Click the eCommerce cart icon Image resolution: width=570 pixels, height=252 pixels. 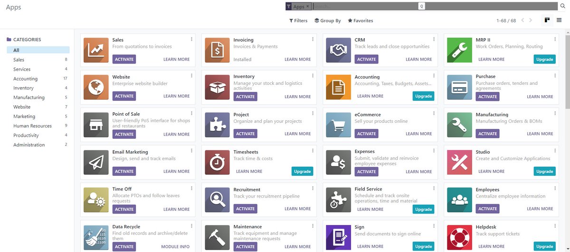coord(338,125)
